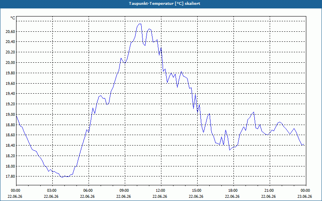Viewport: 322px width, 201px height.
Task: Click the 20,60 y-axis label
Action: (x=10, y=31)
